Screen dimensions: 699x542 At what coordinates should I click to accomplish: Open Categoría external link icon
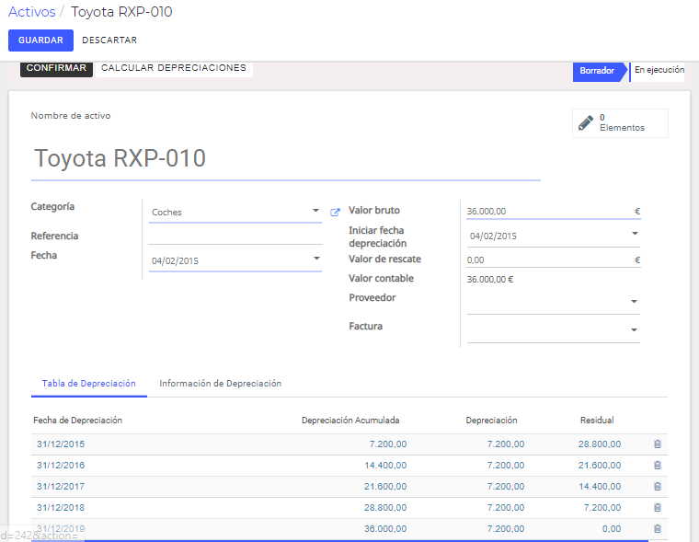point(335,213)
